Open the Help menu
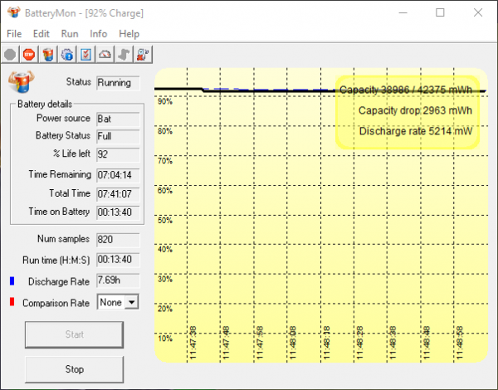498x390 pixels. [x=129, y=34]
